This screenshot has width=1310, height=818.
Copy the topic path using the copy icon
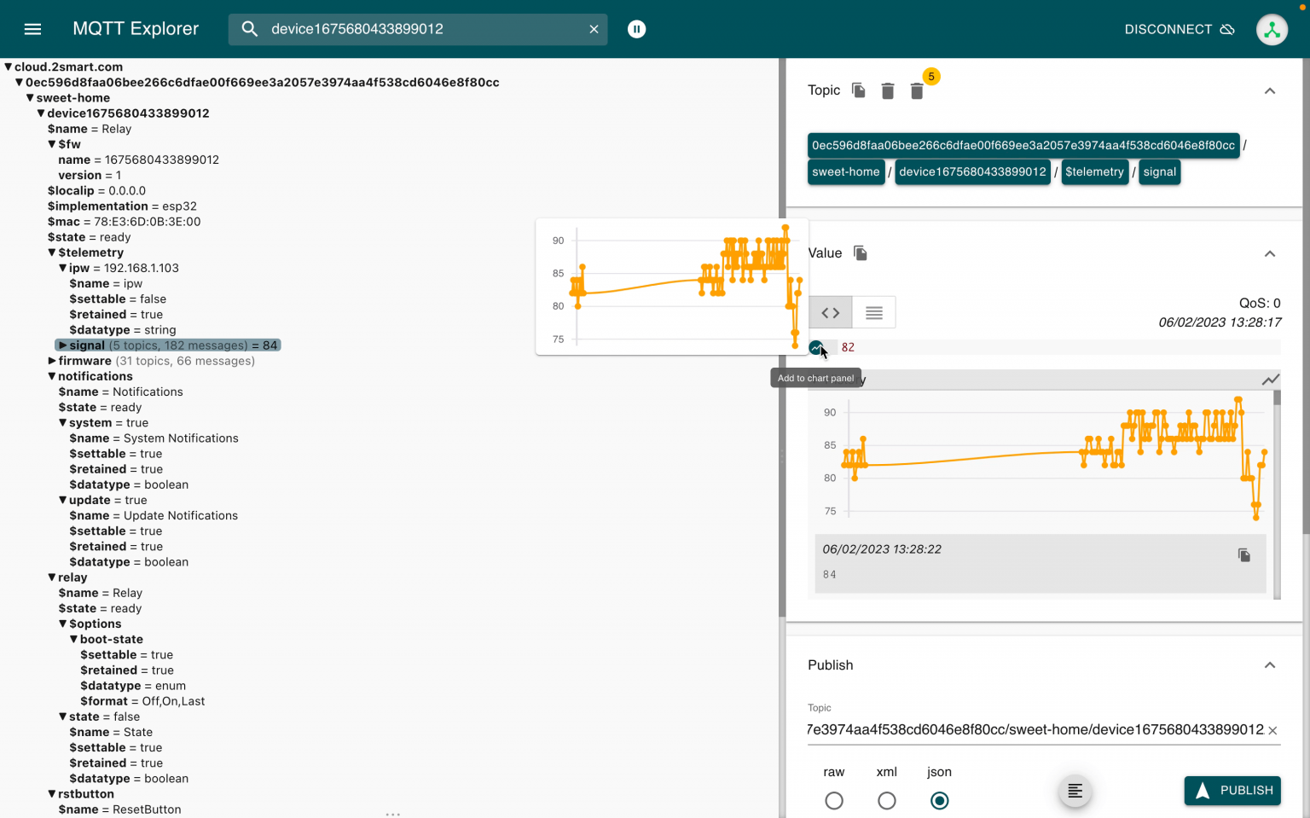(858, 90)
